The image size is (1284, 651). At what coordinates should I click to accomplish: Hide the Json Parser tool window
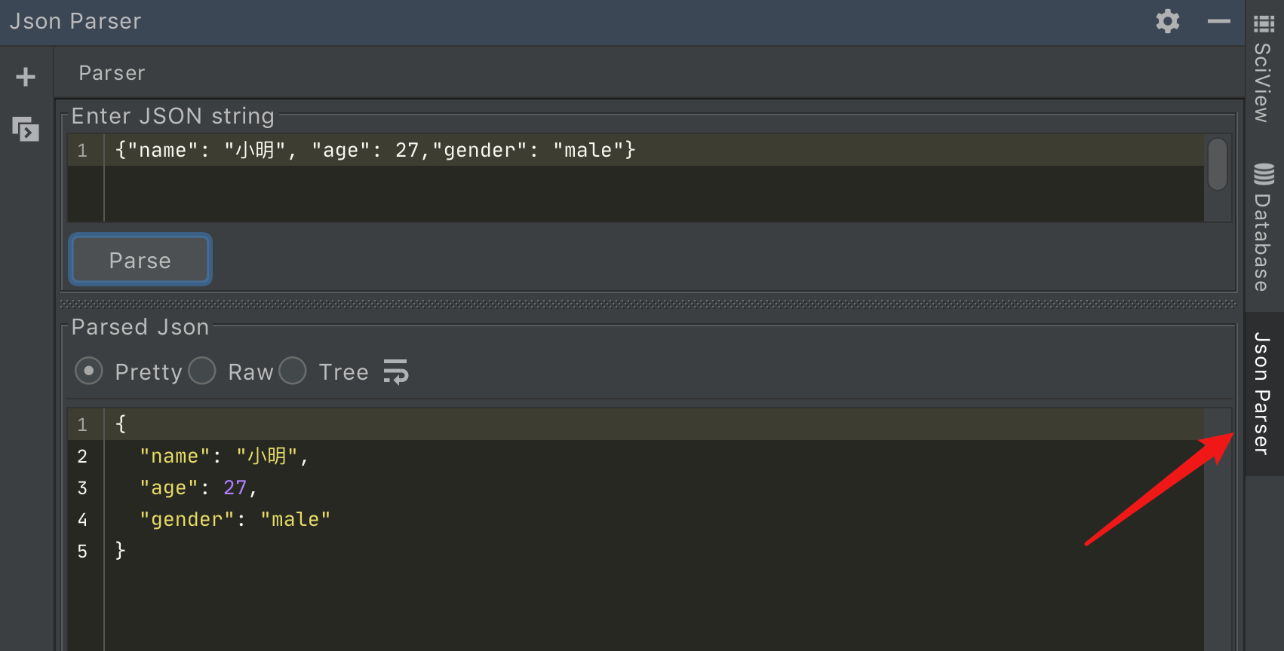[1218, 21]
